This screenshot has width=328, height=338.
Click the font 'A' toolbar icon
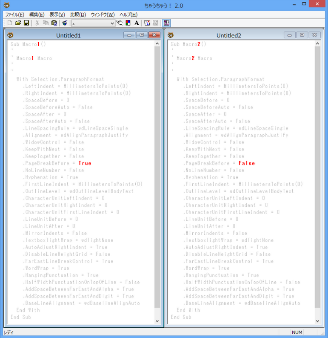pyautogui.click(x=137, y=23)
